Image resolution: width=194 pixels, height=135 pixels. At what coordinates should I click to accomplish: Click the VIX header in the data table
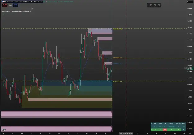click(x=155, y=124)
